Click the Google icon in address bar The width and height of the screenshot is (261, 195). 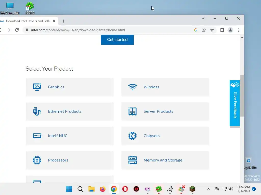tap(196, 30)
